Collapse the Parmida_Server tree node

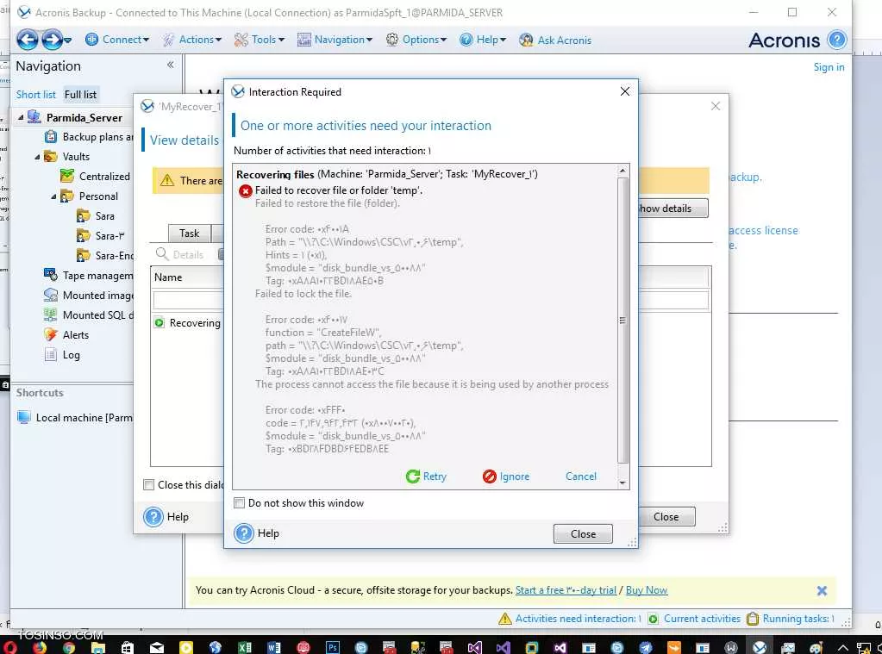click(21, 117)
